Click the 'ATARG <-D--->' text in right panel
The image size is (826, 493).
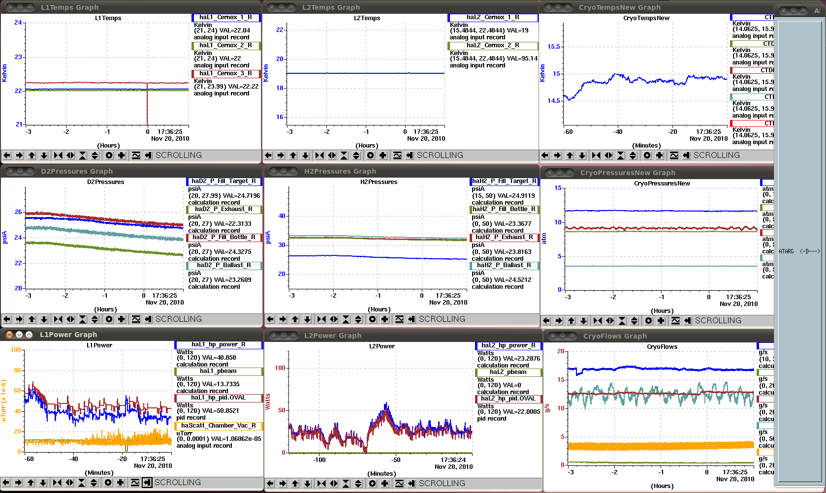pyautogui.click(x=799, y=251)
